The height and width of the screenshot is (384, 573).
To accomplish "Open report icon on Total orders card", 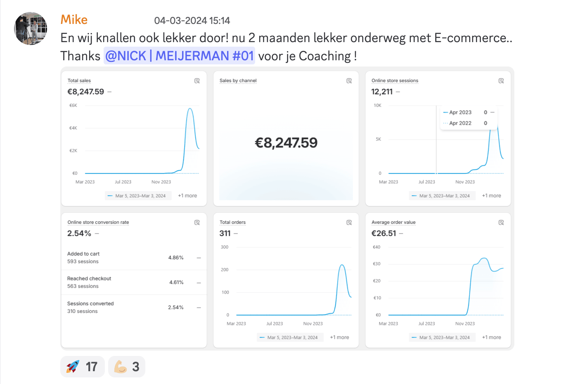I will (x=349, y=223).
